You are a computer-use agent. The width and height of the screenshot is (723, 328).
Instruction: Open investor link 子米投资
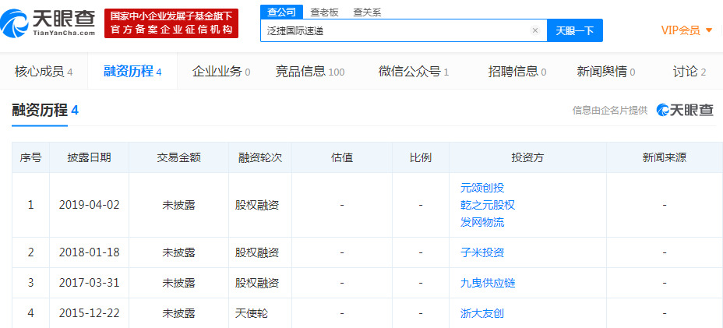482,252
